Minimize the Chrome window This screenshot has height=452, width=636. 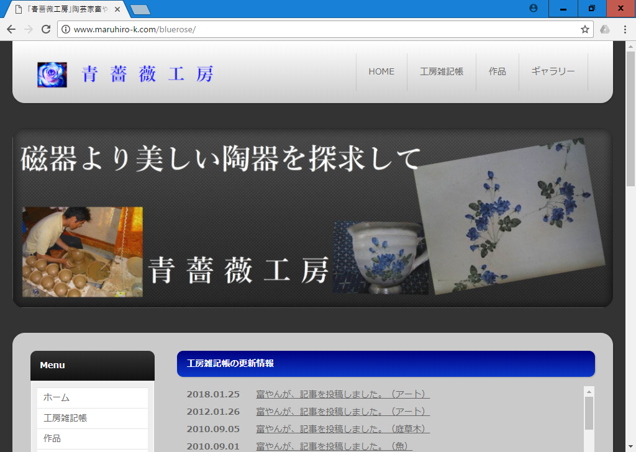pyautogui.click(x=563, y=9)
